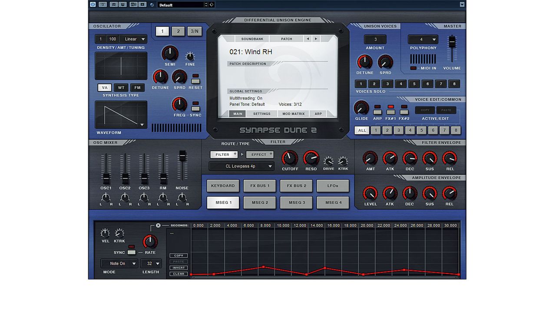556x313 pixels.
Task: Open the waveform selector dropdown
Action: (x=142, y=125)
